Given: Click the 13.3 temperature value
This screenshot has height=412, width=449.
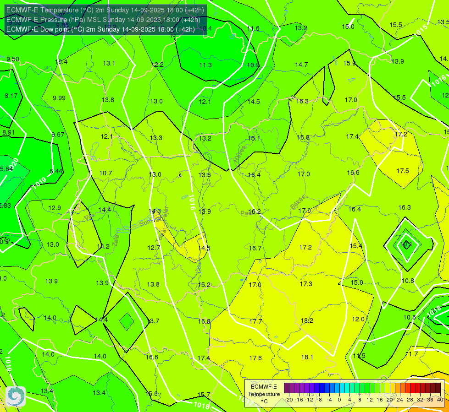Looking at the screenshot, I should (156, 138).
